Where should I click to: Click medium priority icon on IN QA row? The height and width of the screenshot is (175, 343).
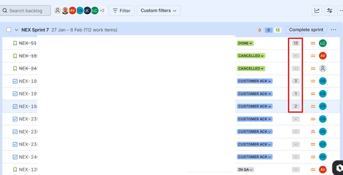tap(313, 170)
